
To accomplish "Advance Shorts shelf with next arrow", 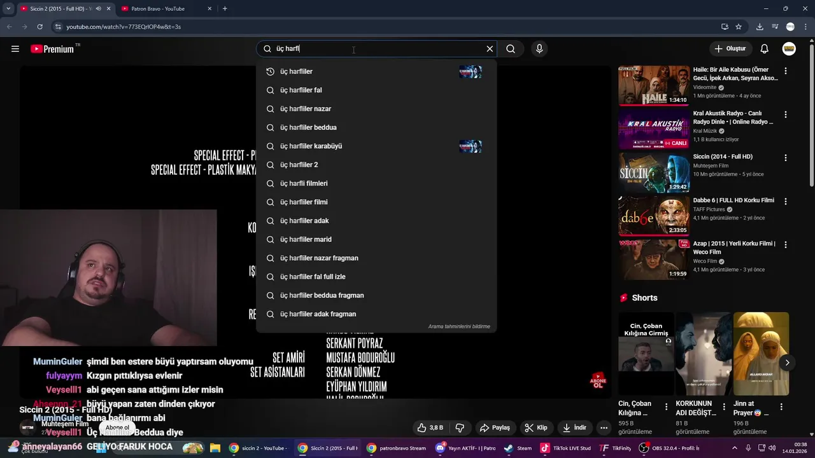I will coord(787,363).
